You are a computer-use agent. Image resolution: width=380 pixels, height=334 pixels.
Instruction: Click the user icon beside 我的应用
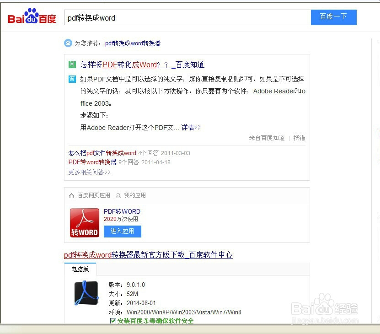[x=118, y=195]
